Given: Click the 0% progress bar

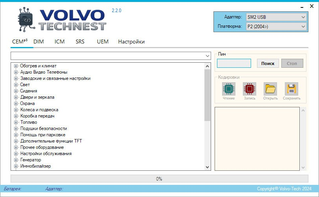Looking at the screenshot, I should (159, 179).
